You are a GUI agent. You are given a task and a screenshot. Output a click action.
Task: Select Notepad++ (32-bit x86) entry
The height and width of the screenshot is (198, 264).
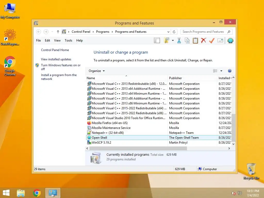pos(159,133)
